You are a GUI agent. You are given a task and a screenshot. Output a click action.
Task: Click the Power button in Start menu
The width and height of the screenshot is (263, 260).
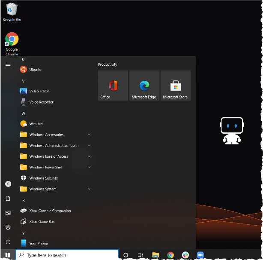[8, 242]
